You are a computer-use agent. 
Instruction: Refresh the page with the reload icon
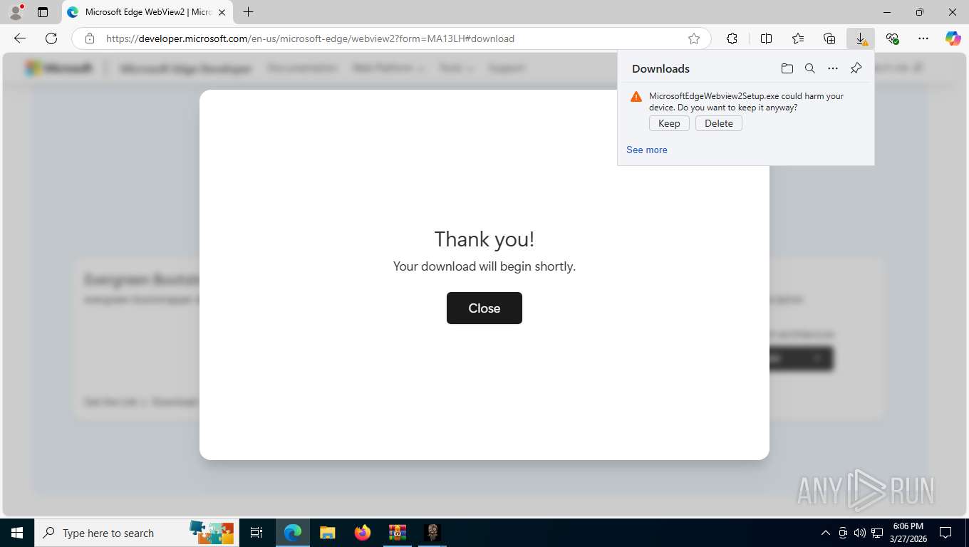[51, 38]
